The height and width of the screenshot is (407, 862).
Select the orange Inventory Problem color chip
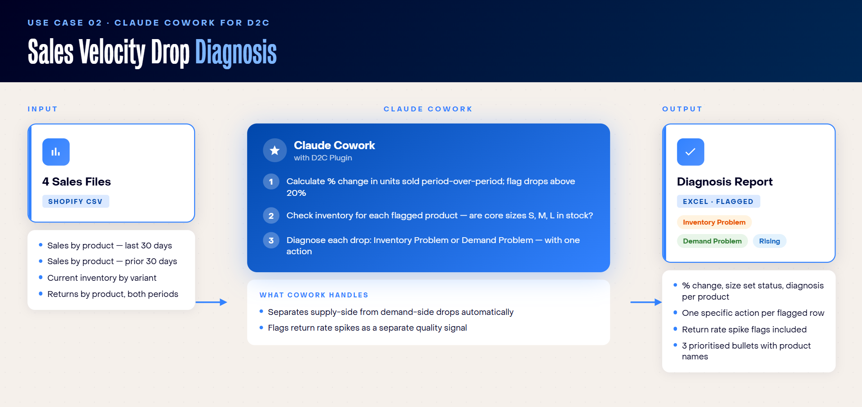tap(714, 222)
